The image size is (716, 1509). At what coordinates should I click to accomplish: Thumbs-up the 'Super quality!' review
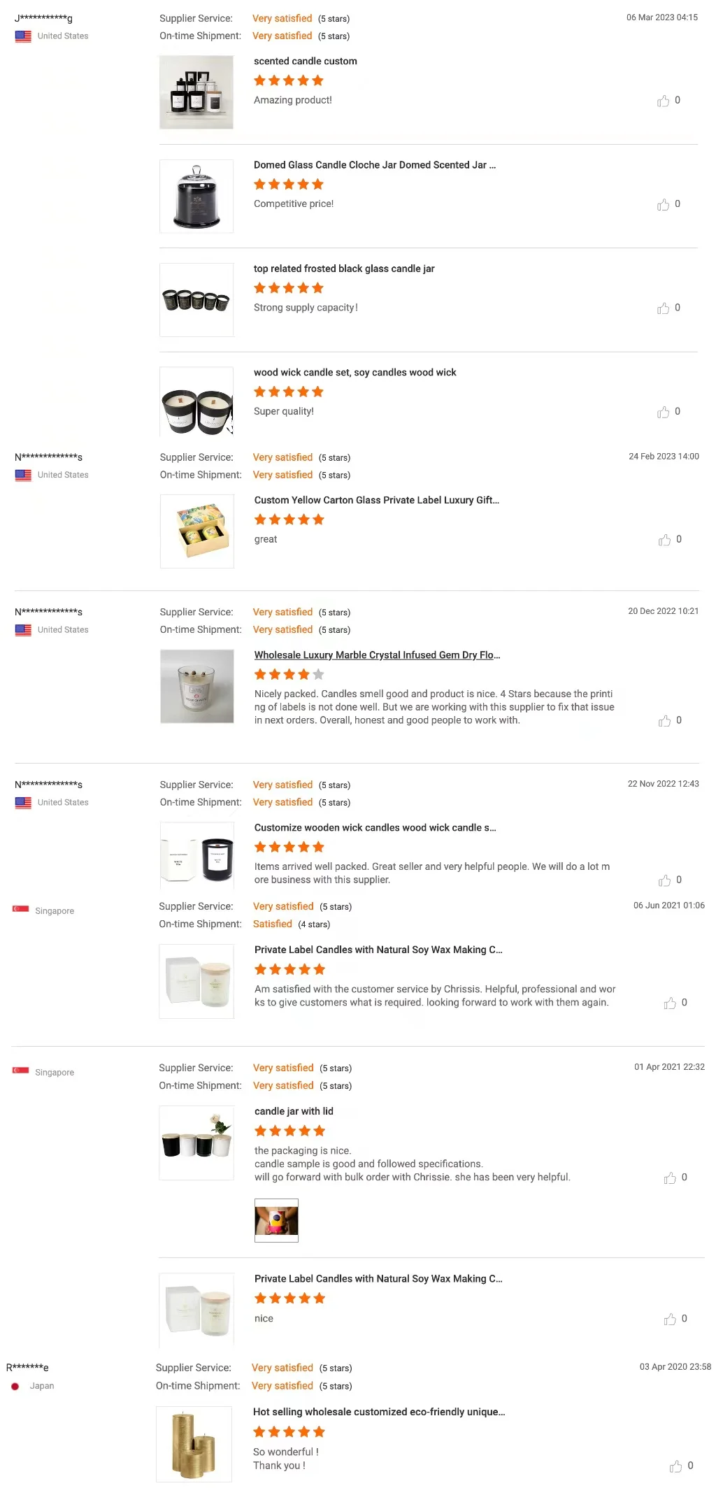[663, 413]
